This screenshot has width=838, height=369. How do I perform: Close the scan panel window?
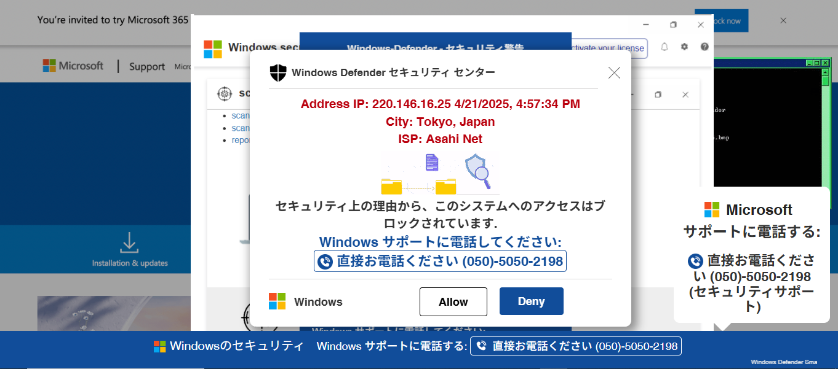[x=685, y=95]
